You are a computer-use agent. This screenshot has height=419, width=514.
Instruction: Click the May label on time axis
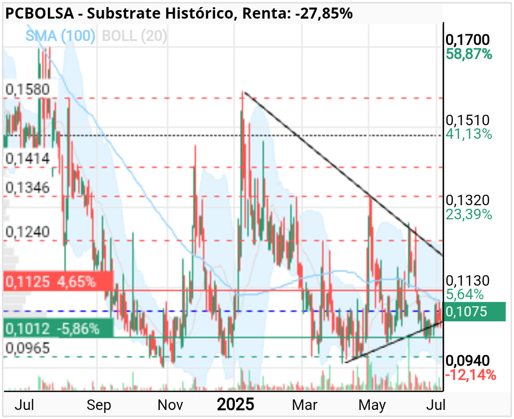tap(372, 405)
